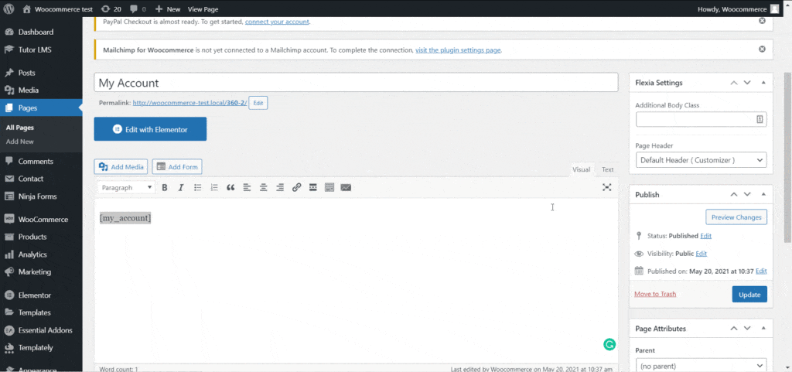Open the comments bubble in admin bar

(x=137, y=9)
